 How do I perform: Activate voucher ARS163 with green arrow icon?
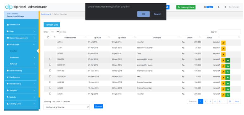pos(228,83)
